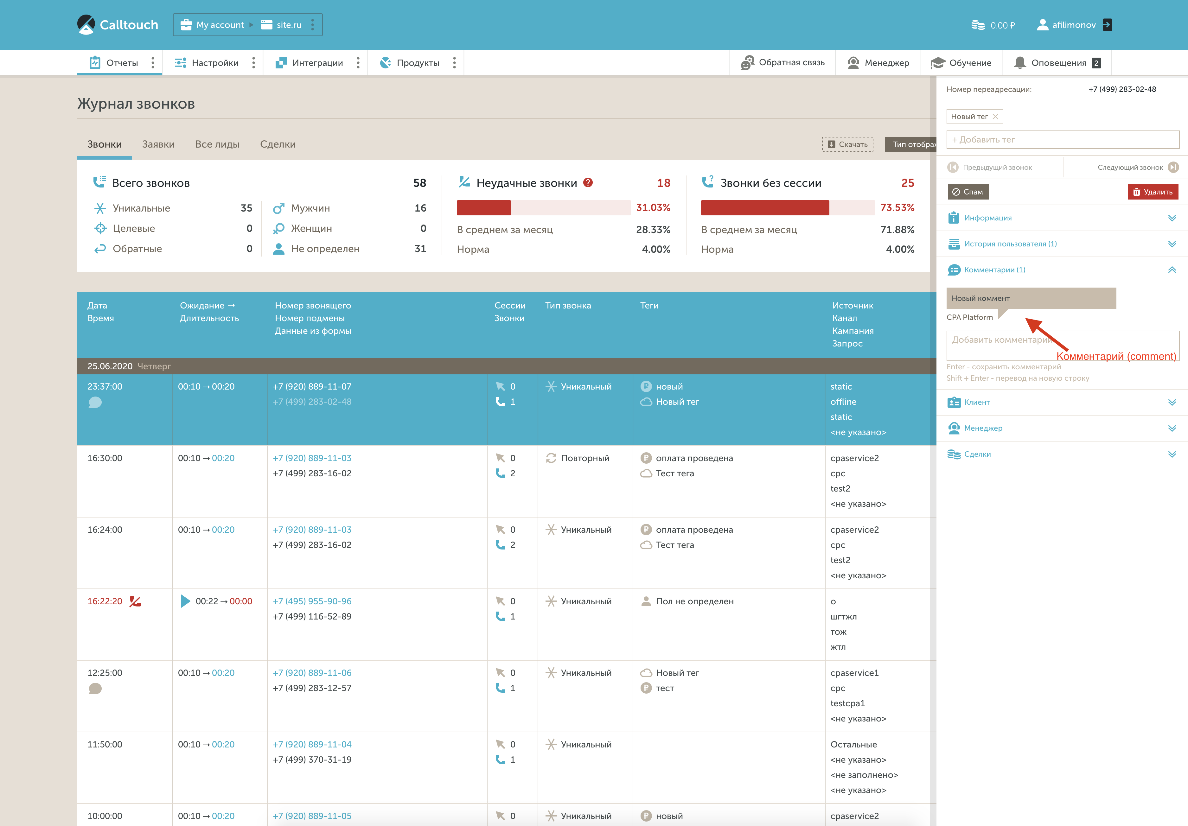The width and height of the screenshot is (1188, 826).
Task: Expand the Клиент section
Action: tap(1062, 402)
